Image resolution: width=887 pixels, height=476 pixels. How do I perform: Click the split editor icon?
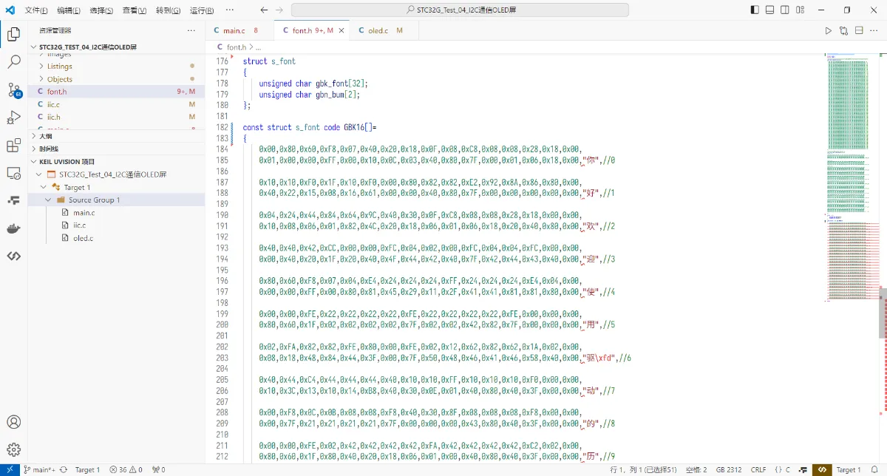click(x=859, y=30)
